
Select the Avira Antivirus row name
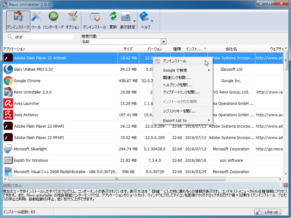coord(26,115)
